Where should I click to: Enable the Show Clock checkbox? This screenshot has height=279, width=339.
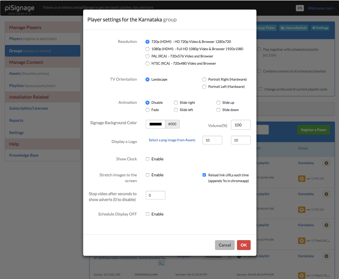147,159
